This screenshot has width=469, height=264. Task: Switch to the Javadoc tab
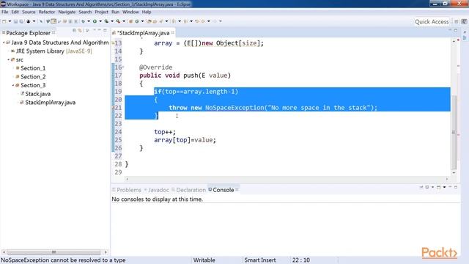pyautogui.click(x=156, y=190)
